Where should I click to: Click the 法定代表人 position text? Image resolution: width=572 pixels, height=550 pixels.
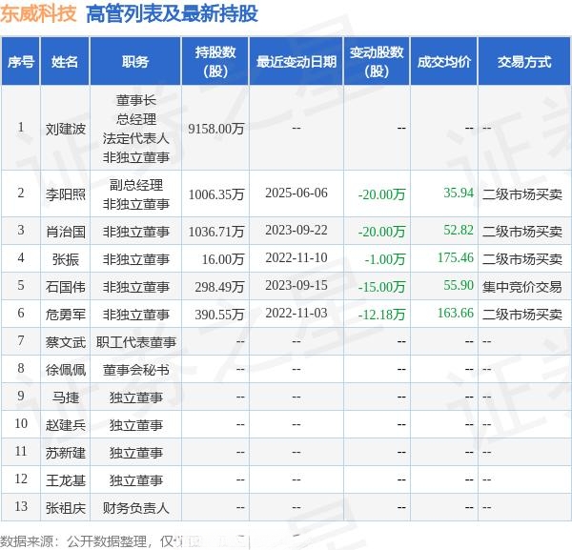click(x=136, y=138)
